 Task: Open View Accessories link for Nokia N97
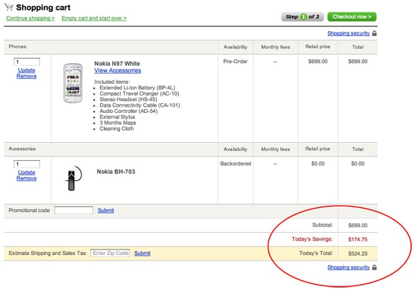point(117,71)
